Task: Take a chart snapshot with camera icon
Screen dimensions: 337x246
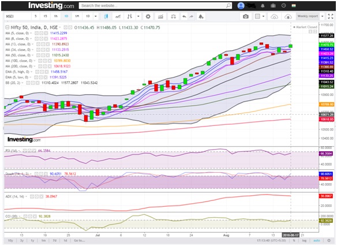Action: coord(246,16)
